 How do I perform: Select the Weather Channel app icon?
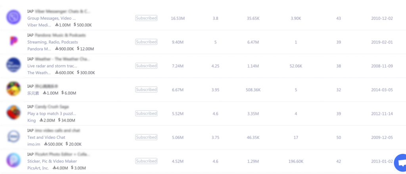tap(13, 65)
